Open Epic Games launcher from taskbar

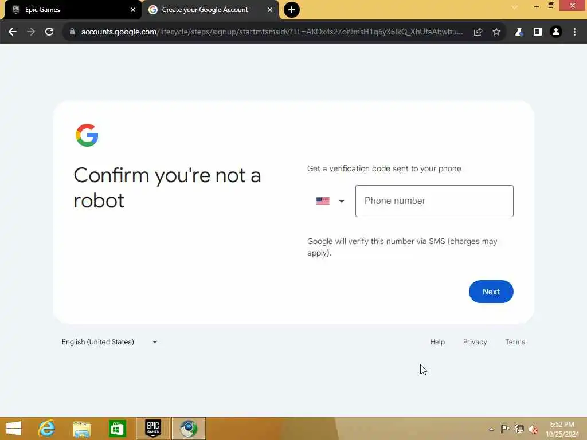[x=152, y=429]
